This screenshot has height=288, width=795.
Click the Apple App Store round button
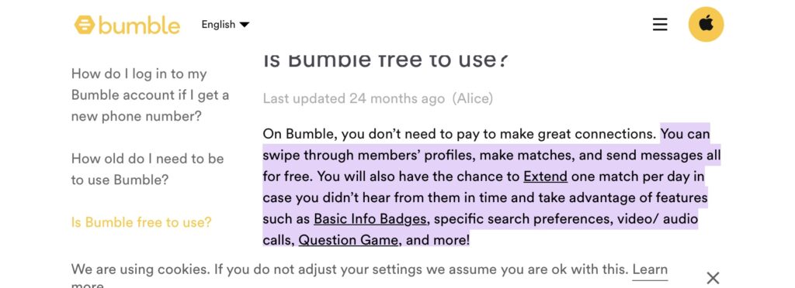(706, 24)
